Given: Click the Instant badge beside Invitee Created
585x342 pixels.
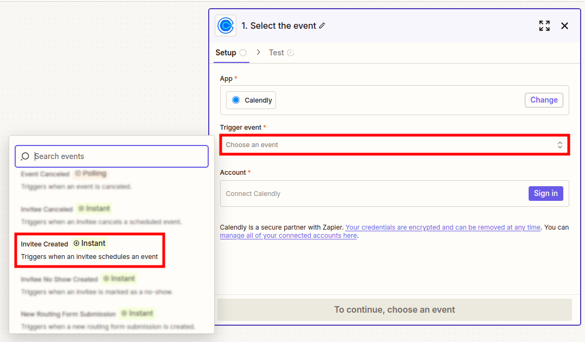Looking at the screenshot, I should 89,243.
